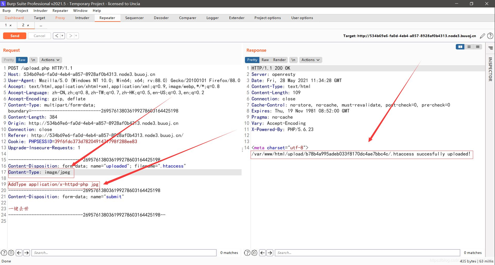Viewport: 495px width, 265px height.
Task: Switch to the Sequencer tab
Action: click(134, 18)
